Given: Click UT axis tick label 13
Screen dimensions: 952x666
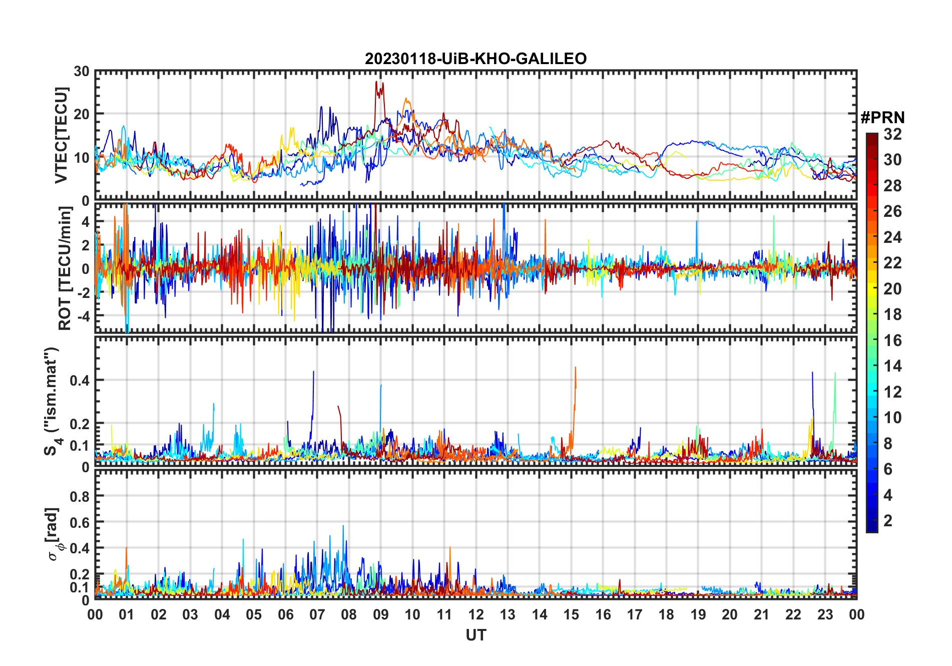Looking at the screenshot, I should click(508, 615).
